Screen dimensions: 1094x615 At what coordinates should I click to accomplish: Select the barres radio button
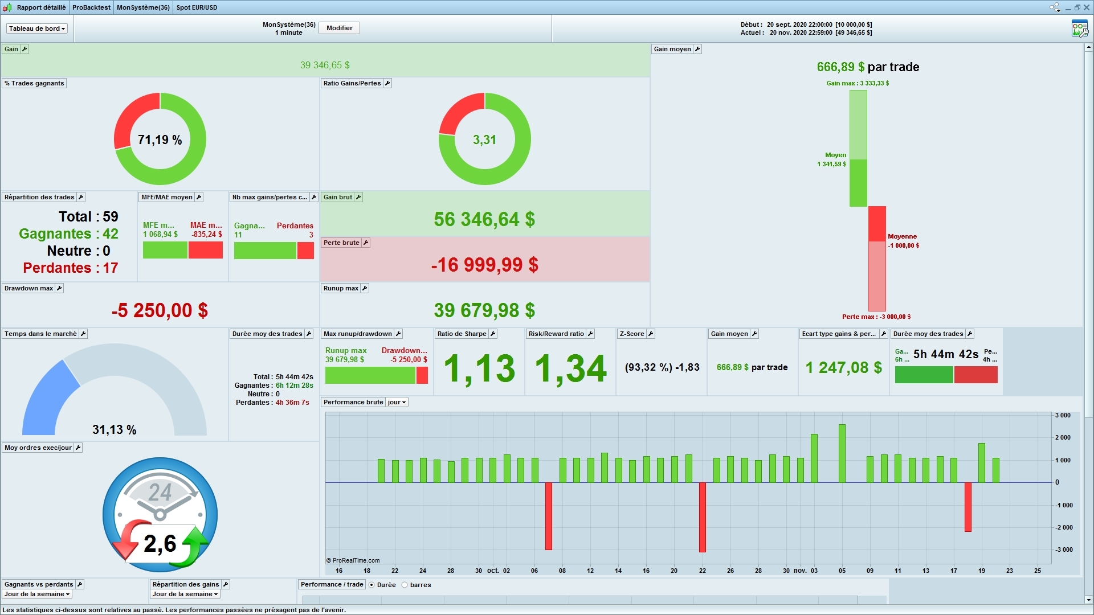405,585
